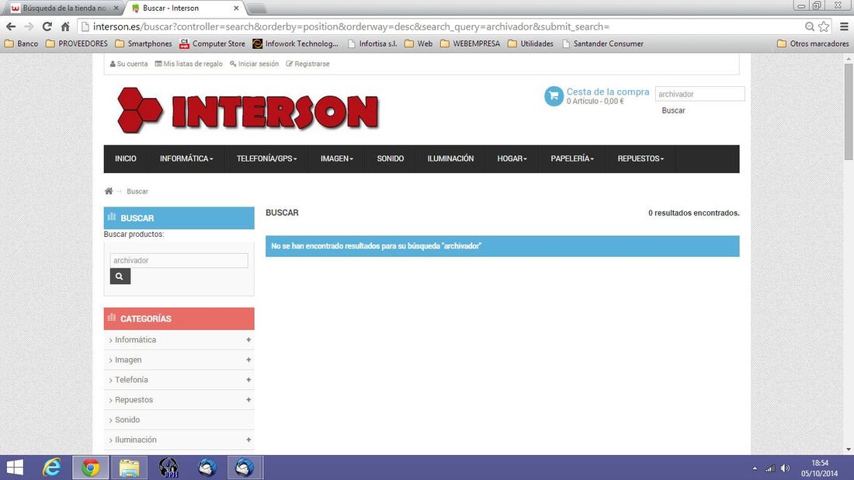Click the Interson logo
The height and width of the screenshot is (480, 854).
click(248, 110)
